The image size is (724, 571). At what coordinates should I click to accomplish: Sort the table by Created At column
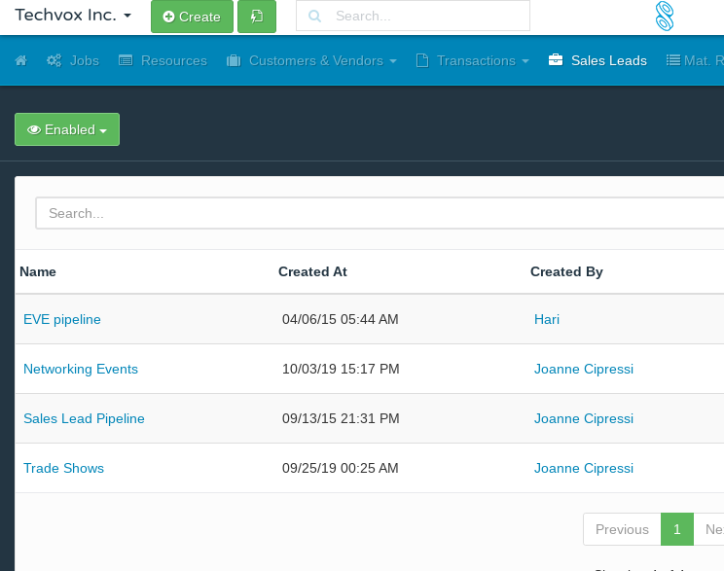(312, 271)
